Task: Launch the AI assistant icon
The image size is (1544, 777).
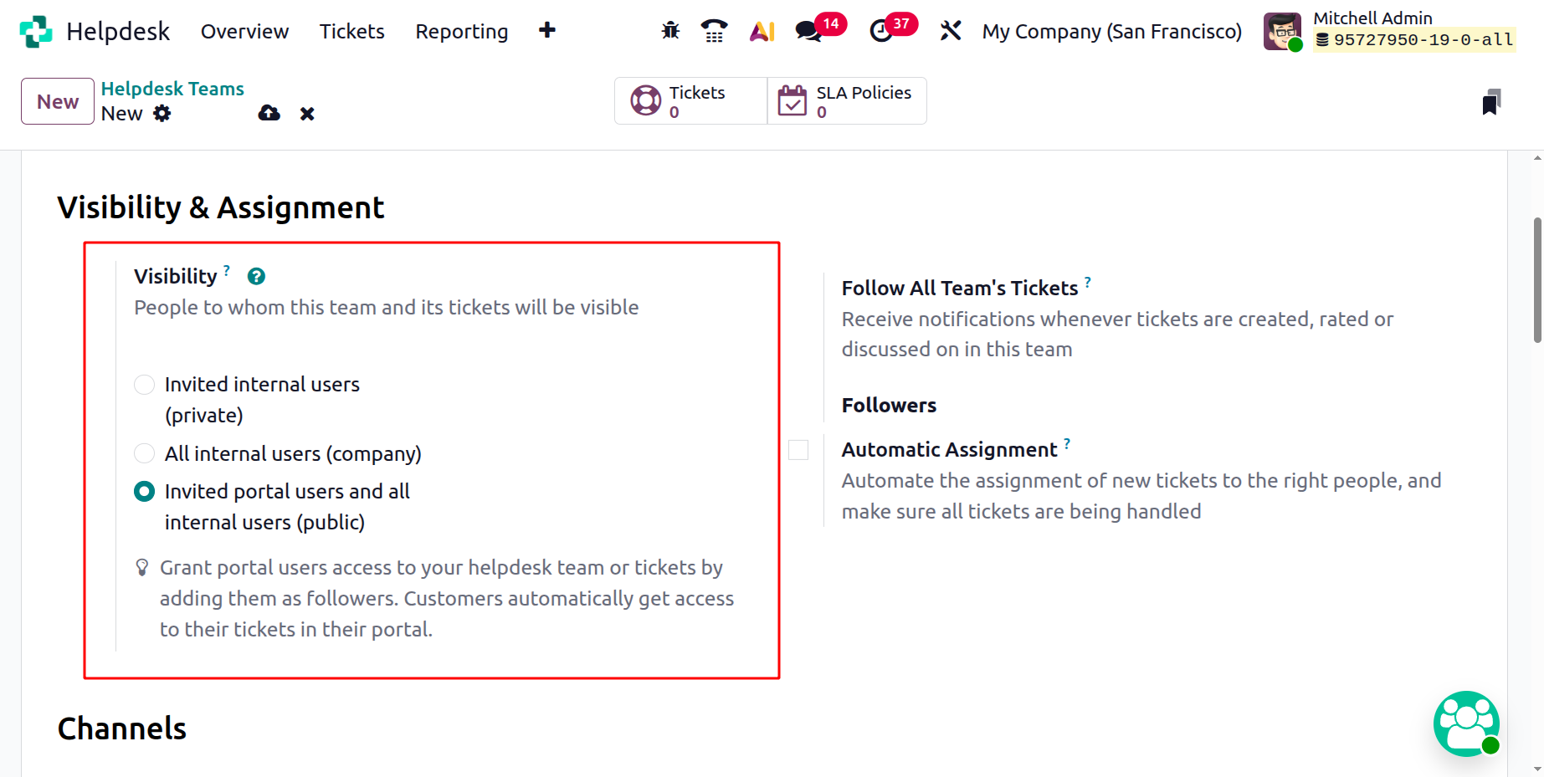Action: (x=762, y=30)
